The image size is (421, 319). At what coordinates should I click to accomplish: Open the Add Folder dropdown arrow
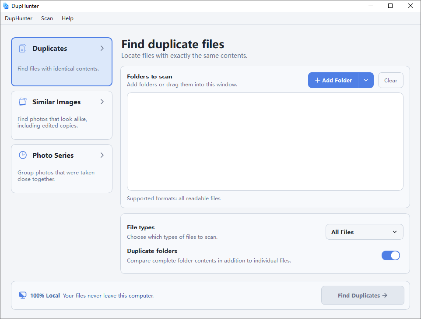point(366,80)
